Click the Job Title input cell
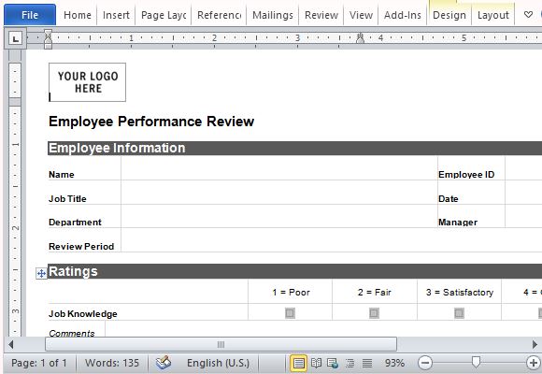Screen dimensions: 542x374 tap(279, 193)
